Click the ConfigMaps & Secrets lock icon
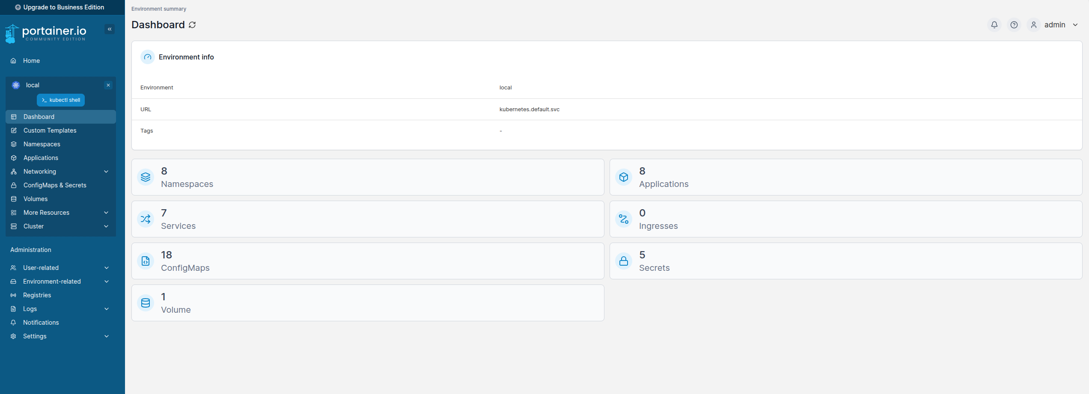Screen dimensions: 1089x394 tap(14, 185)
